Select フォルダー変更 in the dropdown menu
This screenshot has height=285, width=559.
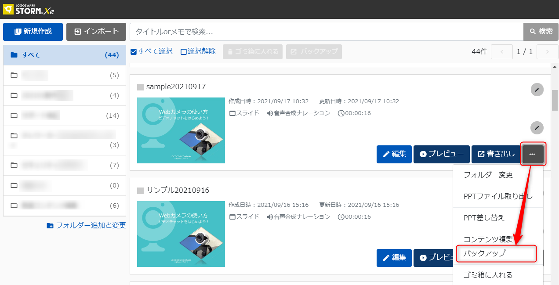click(488, 175)
